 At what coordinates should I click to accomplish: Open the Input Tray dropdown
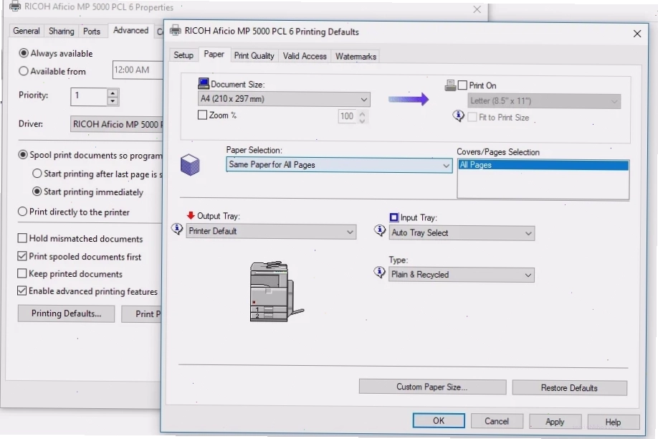click(462, 233)
